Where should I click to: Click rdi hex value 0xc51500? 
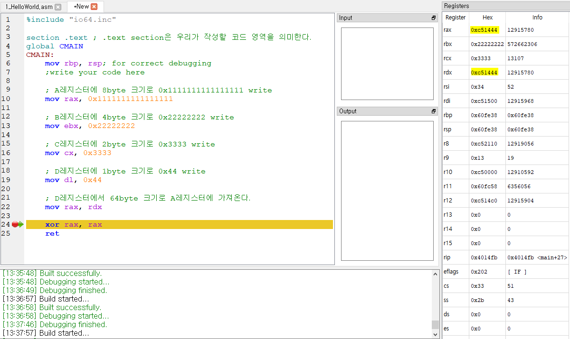484,101
